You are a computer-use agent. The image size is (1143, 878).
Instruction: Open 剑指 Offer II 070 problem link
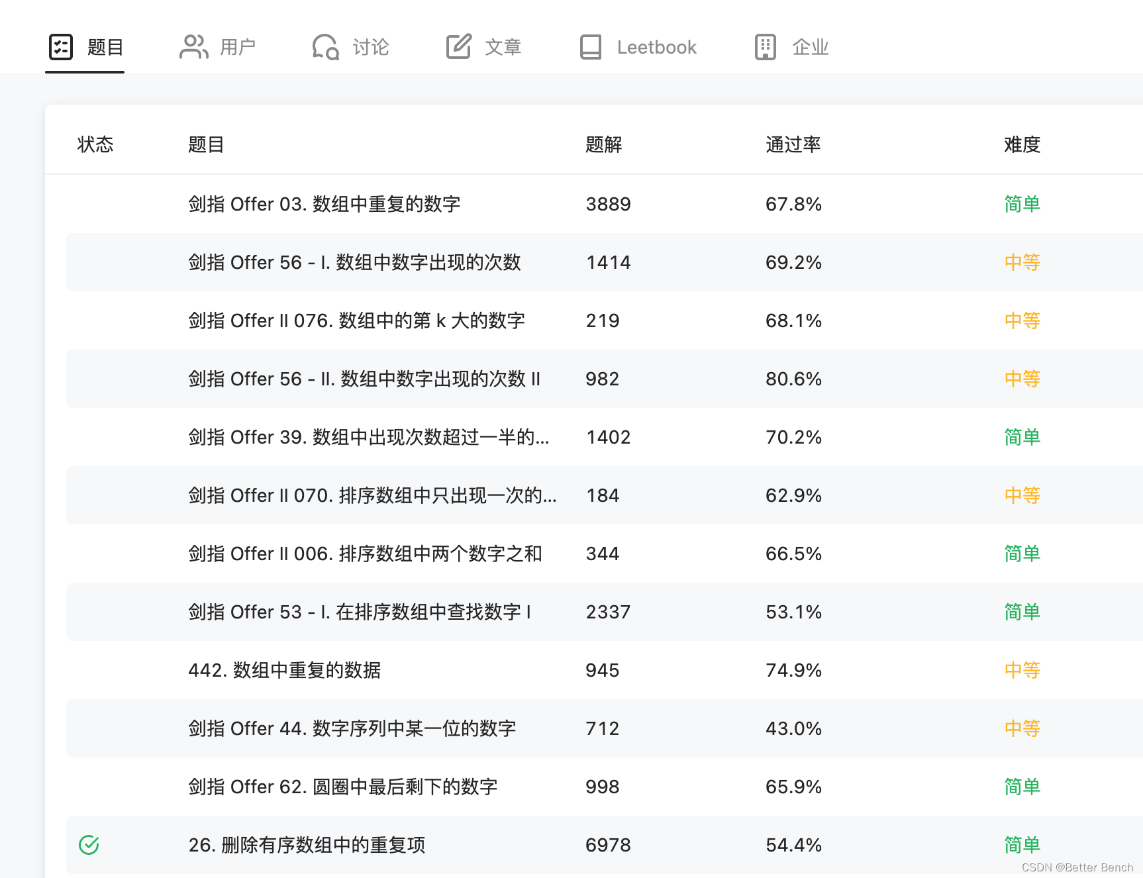tap(372, 495)
